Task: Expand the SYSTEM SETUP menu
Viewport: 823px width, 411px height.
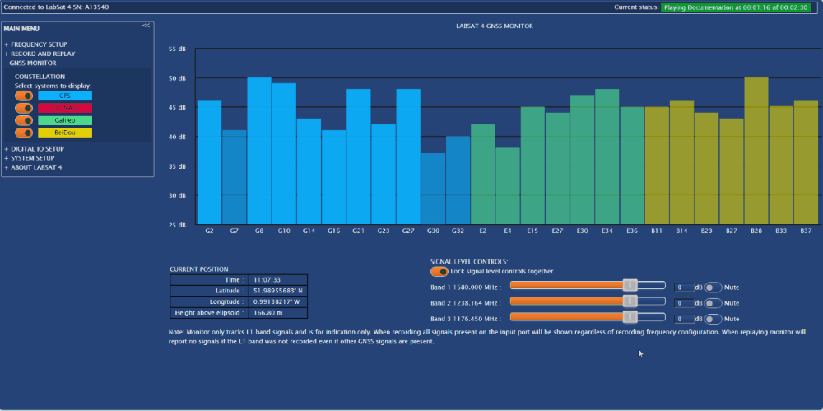Action: tap(30, 158)
